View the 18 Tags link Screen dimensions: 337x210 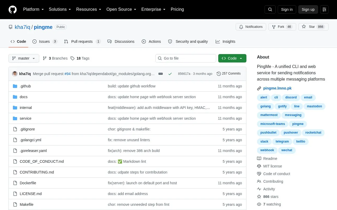pos(80,58)
